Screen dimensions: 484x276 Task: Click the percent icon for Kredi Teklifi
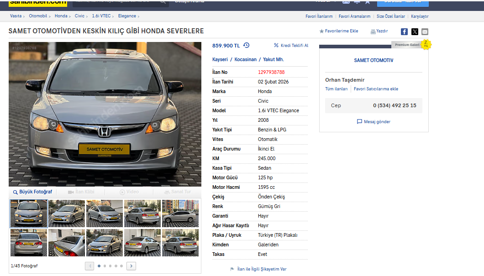pos(276,45)
